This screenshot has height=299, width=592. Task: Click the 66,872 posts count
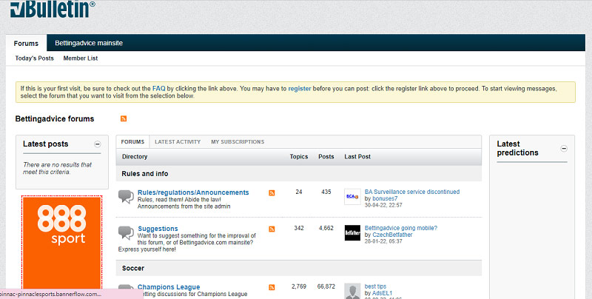click(326, 286)
